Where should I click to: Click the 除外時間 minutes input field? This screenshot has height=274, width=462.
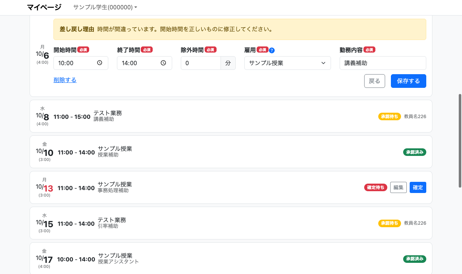200,63
